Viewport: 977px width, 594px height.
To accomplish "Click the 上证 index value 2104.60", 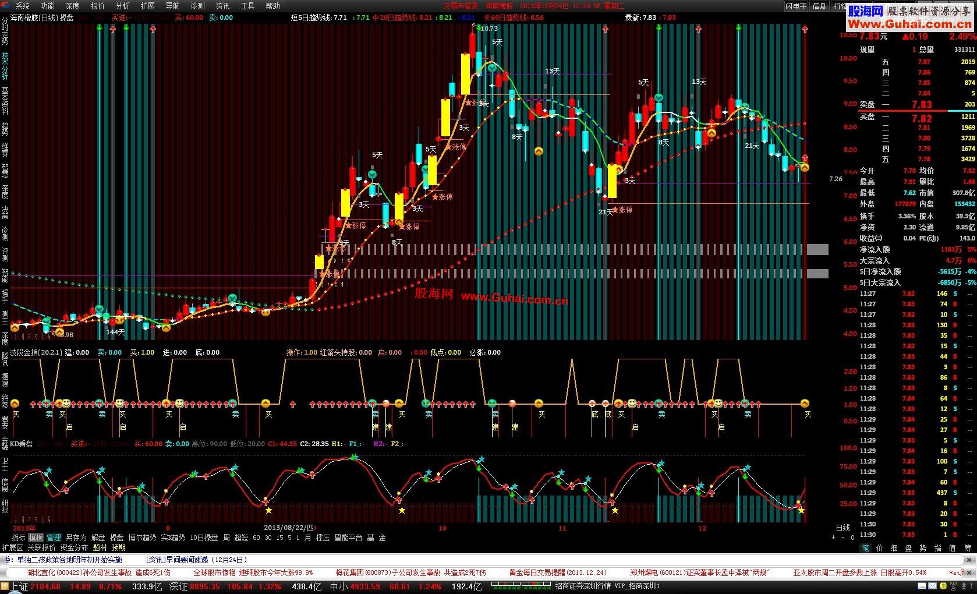I will pos(45,586).
